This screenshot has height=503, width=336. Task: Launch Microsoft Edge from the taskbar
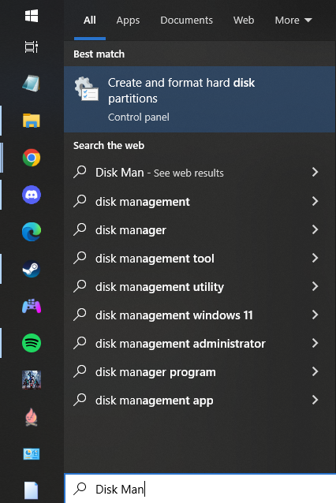(x=32, y=232)
